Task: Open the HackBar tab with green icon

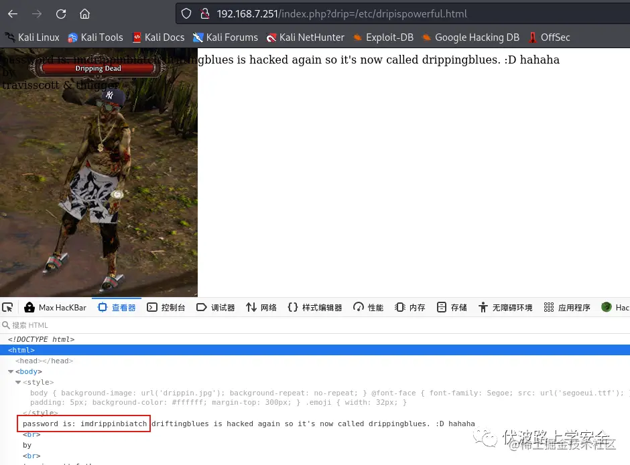Action: [x=615, y=308]
